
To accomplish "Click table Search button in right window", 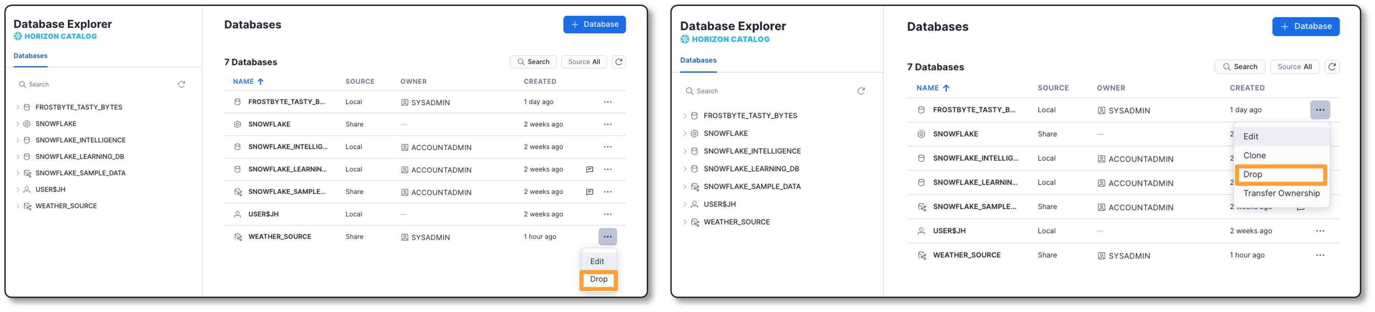I will tap(1240, 67).
